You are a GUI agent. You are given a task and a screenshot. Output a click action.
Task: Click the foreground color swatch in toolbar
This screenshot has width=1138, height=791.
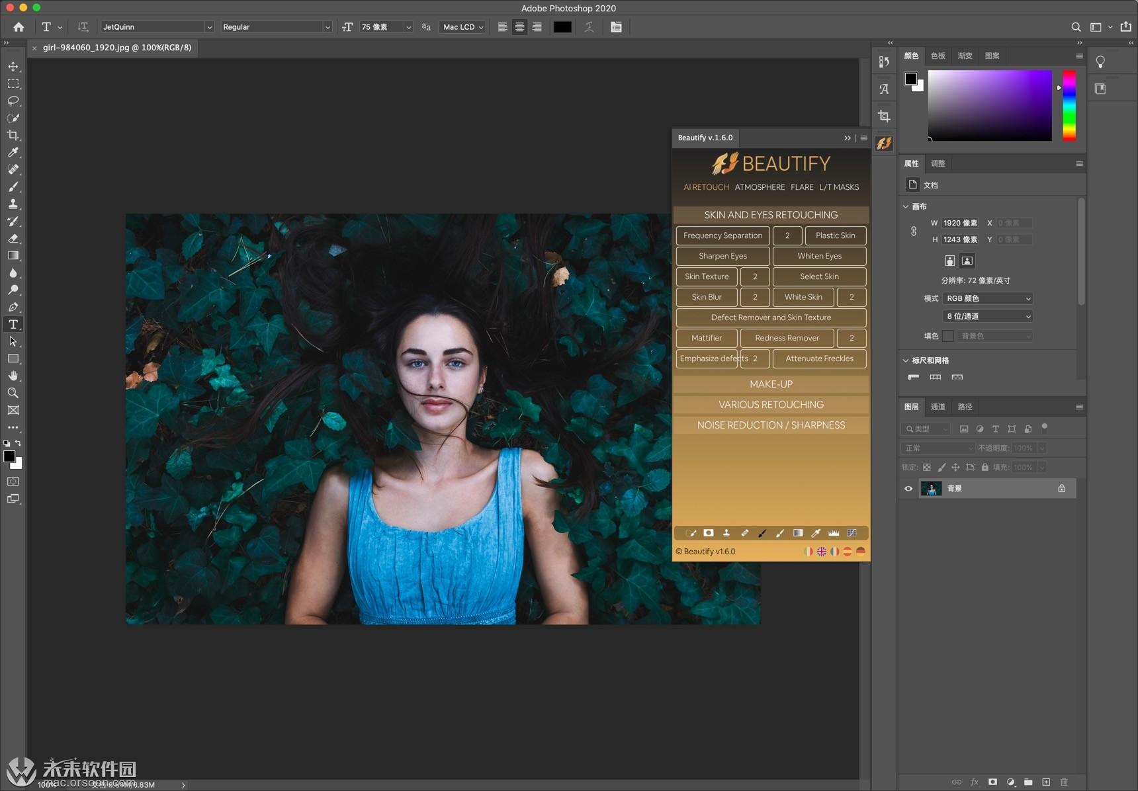[x=9, y=456]
